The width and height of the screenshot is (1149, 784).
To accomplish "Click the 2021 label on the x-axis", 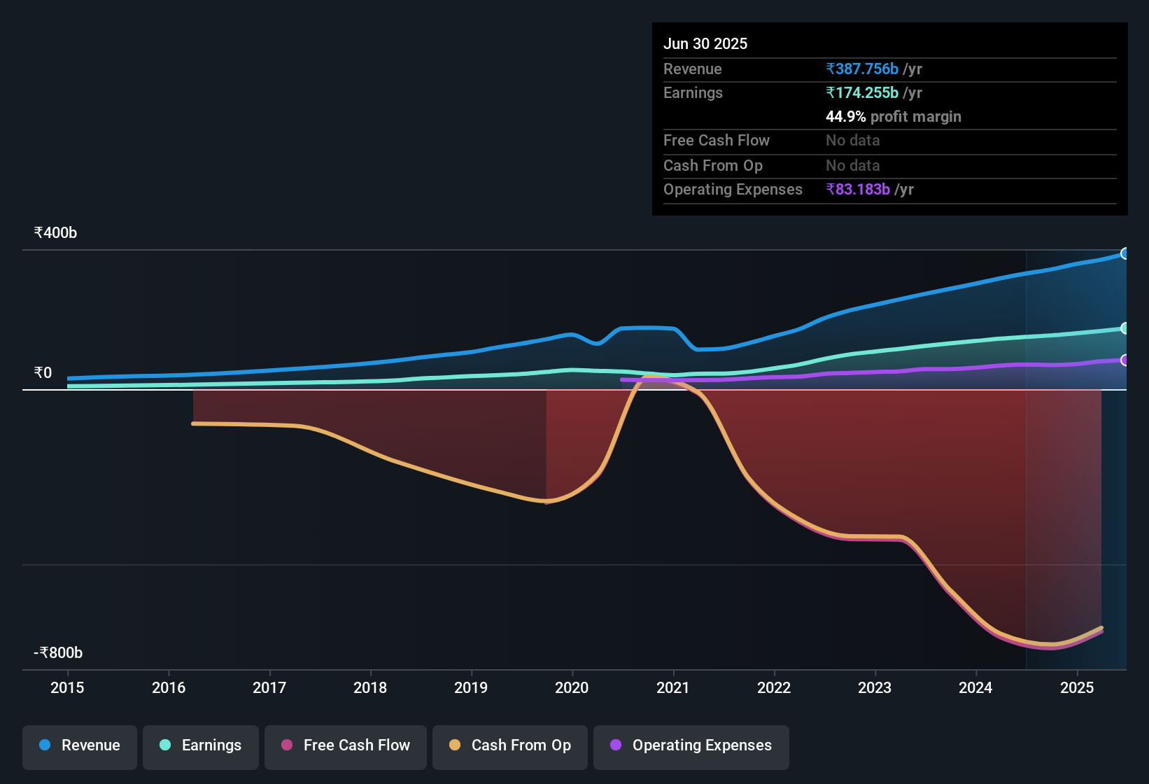I will (672, 688).
